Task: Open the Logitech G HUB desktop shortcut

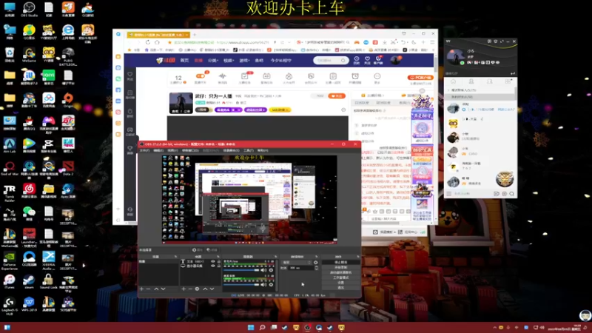Action: tap(10, 306)
